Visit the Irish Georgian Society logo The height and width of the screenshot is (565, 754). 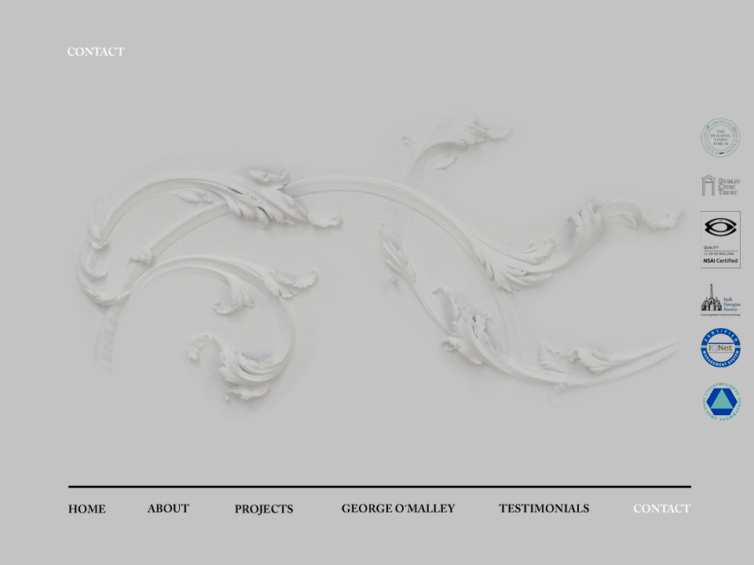[x=720, y=300]
